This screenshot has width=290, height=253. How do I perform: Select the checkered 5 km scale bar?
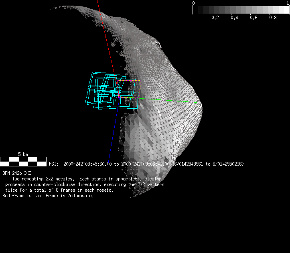click(23, 162)
